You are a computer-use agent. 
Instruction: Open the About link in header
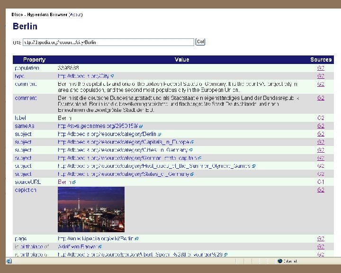(x=76, y=15)
